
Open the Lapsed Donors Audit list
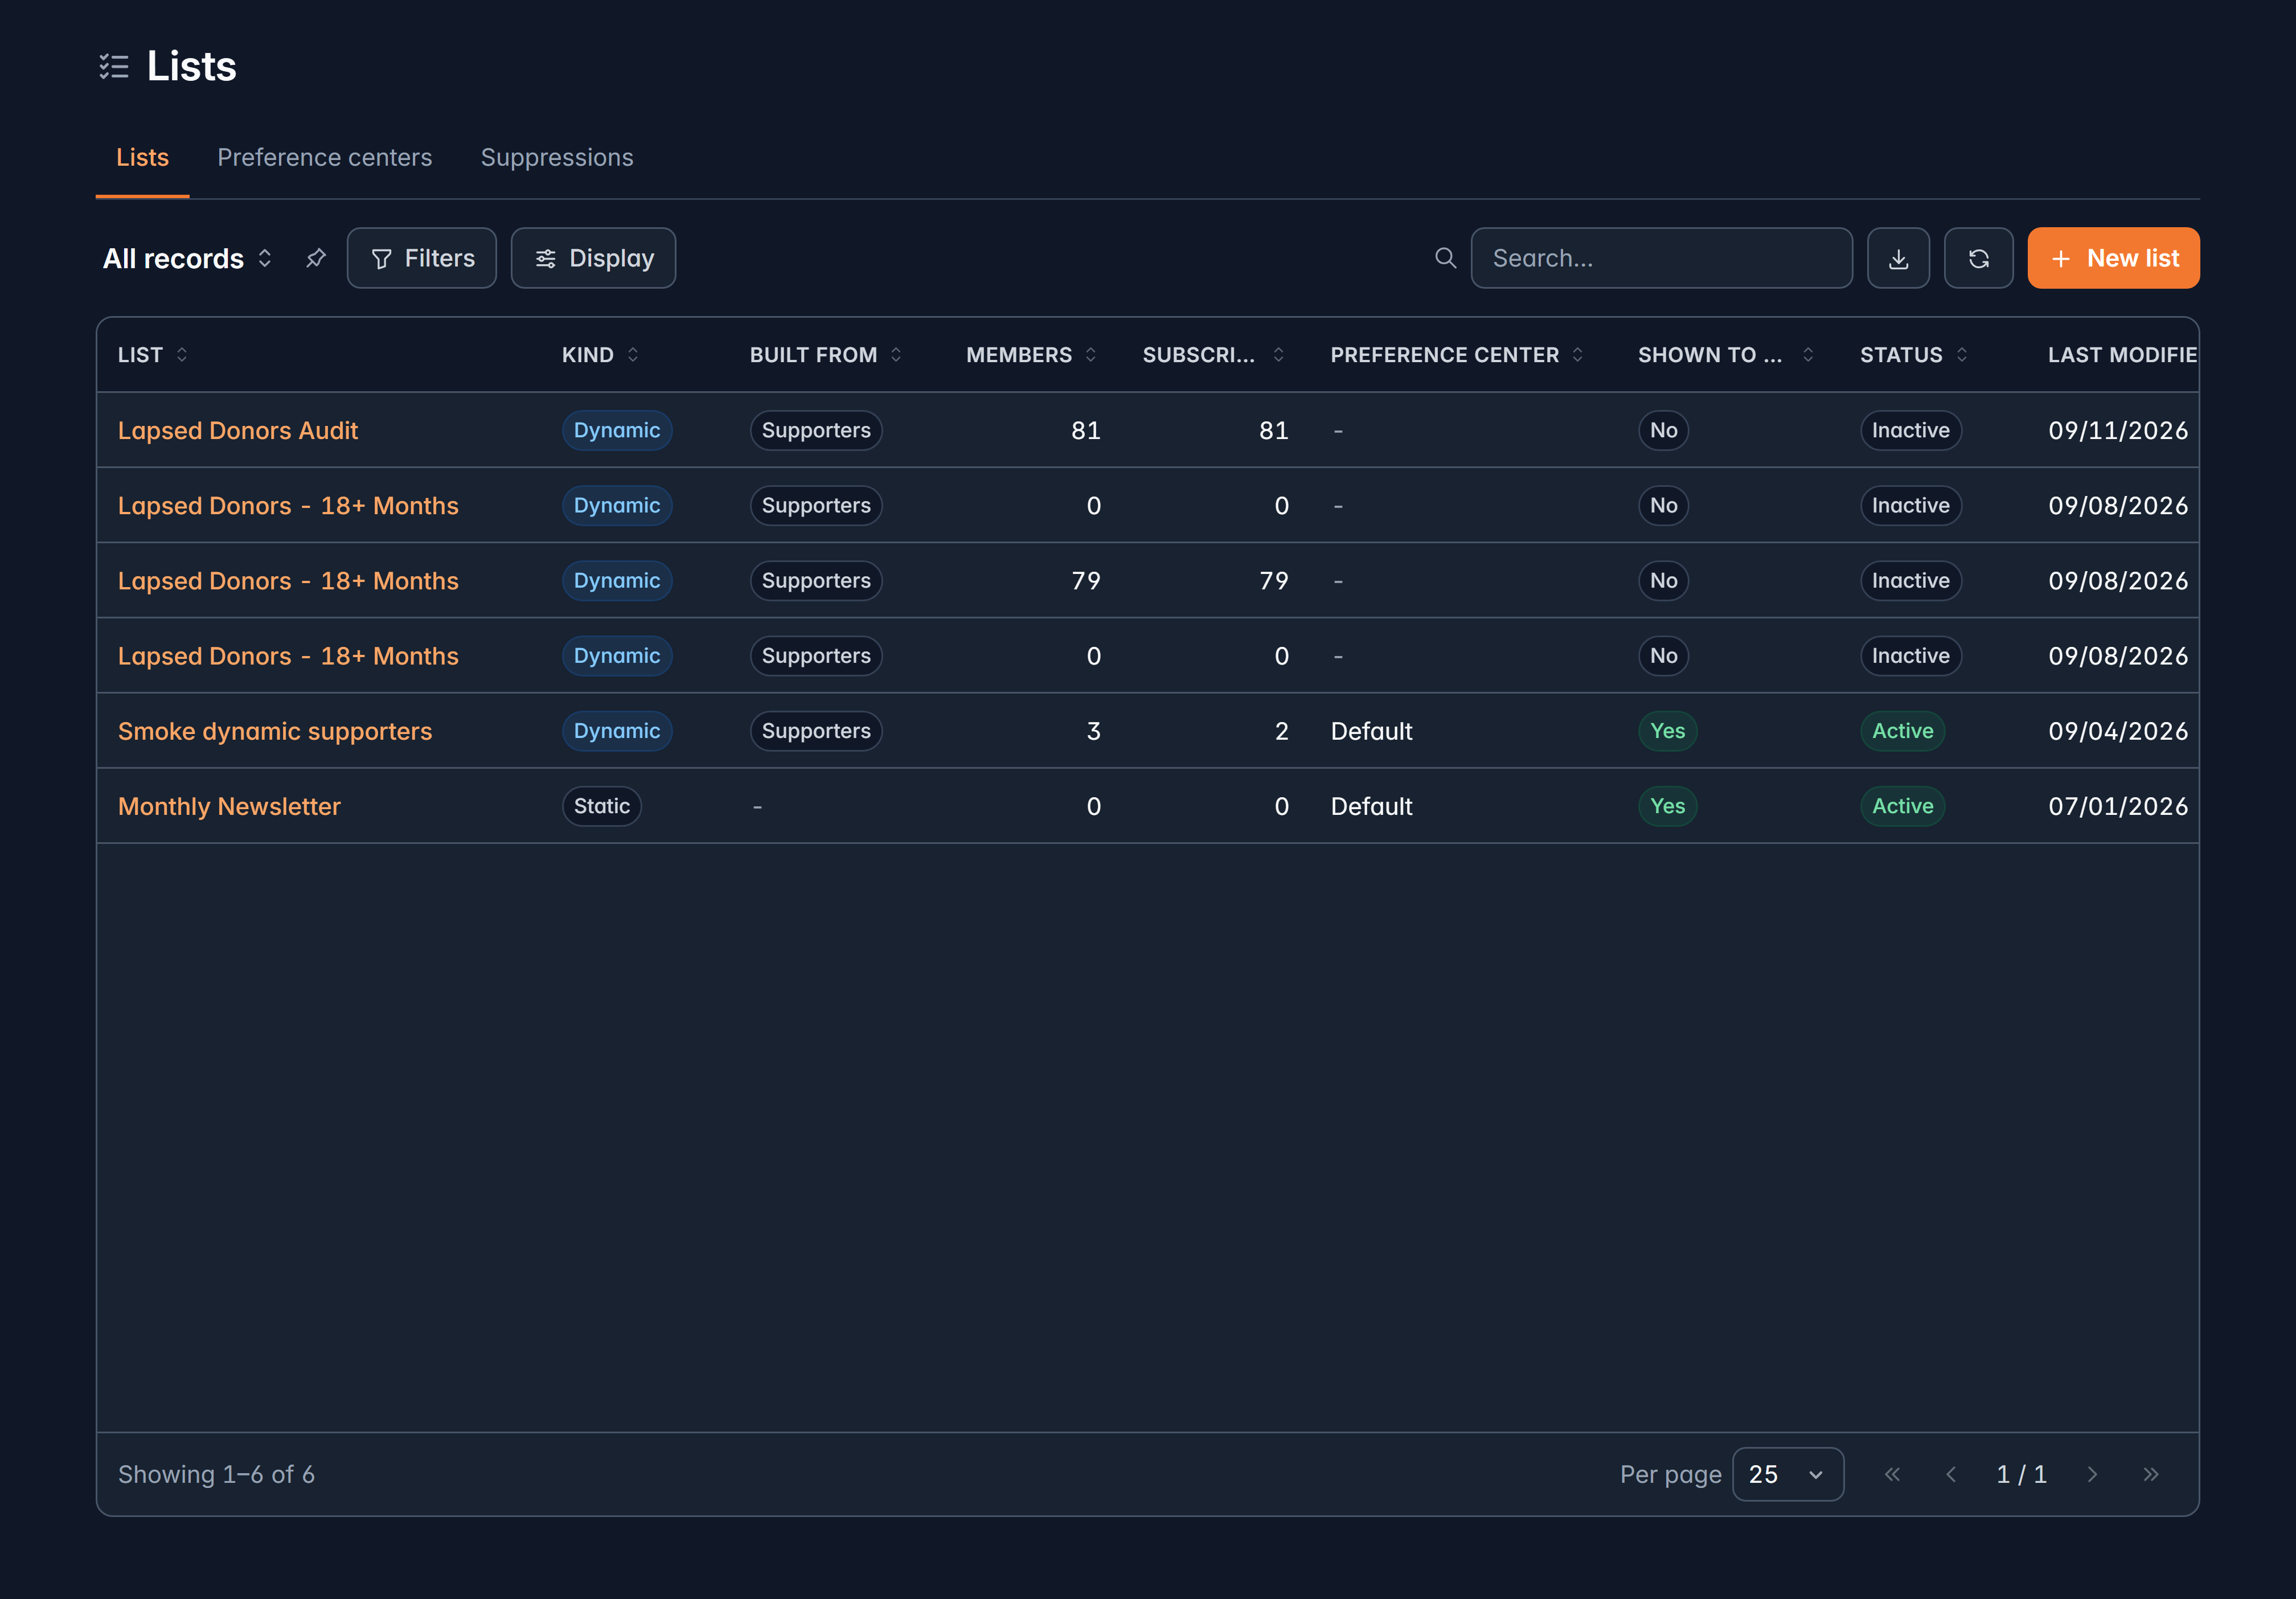point(238,430)
